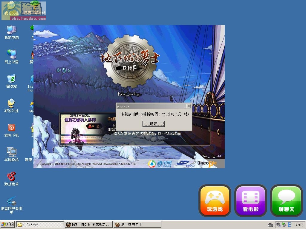Screen dimensions: 306x229
Task: Click the 卡剩余时间 message text
Action: tap(155, 114)
